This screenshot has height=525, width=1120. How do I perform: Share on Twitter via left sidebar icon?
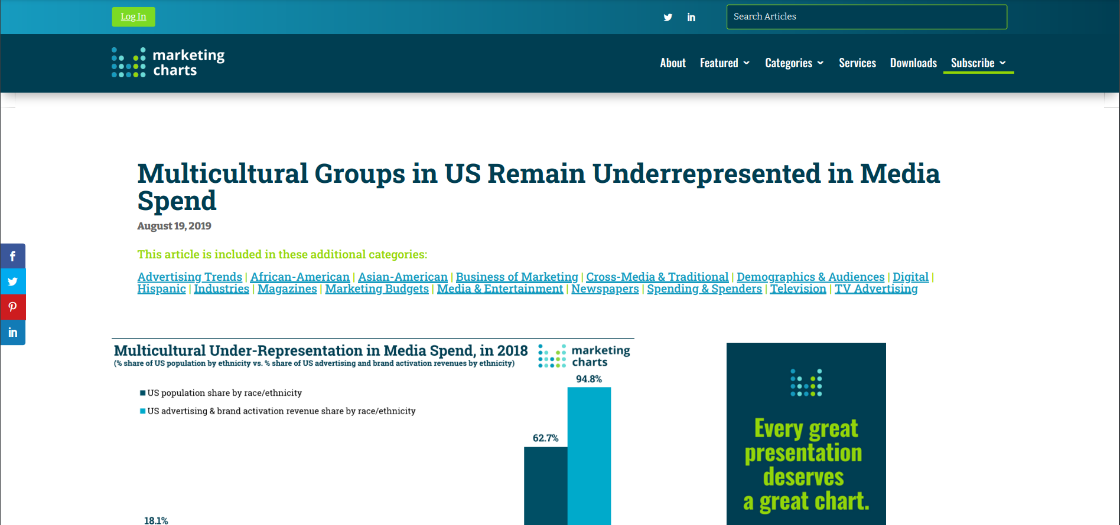tap(12, 282)
